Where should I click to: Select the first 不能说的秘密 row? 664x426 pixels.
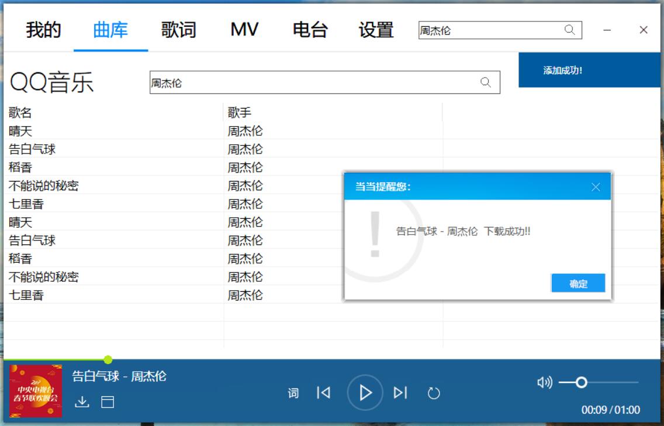174,185
